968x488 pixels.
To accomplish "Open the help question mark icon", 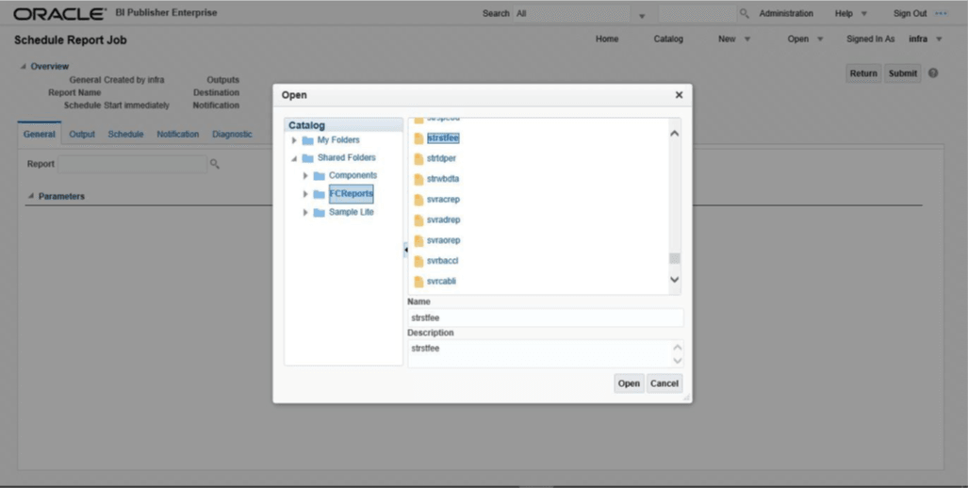I will (933, 73).
